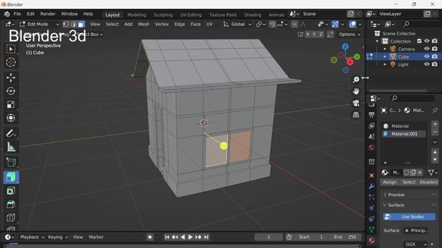This screenshot has width=442, height=248.
Task: Open the File menu
Action: point(17,14)
